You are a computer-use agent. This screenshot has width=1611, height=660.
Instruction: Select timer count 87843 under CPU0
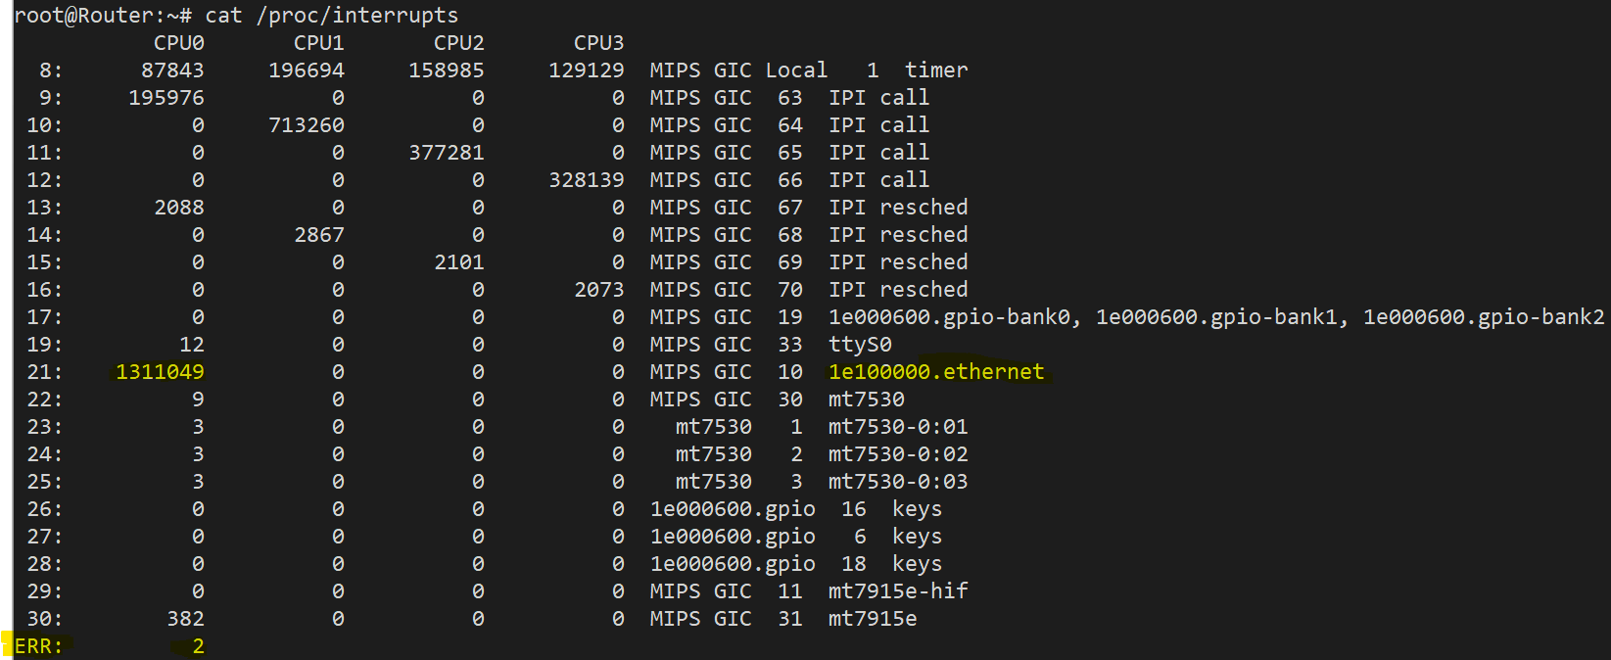coord(172,71)
